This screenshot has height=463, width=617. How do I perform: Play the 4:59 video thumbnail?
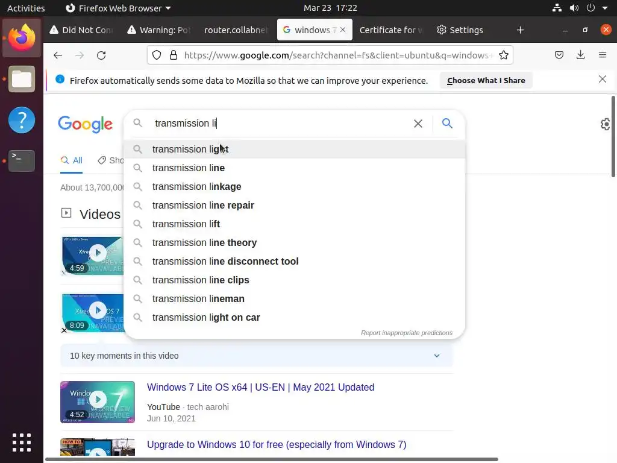tap(93, 256)
